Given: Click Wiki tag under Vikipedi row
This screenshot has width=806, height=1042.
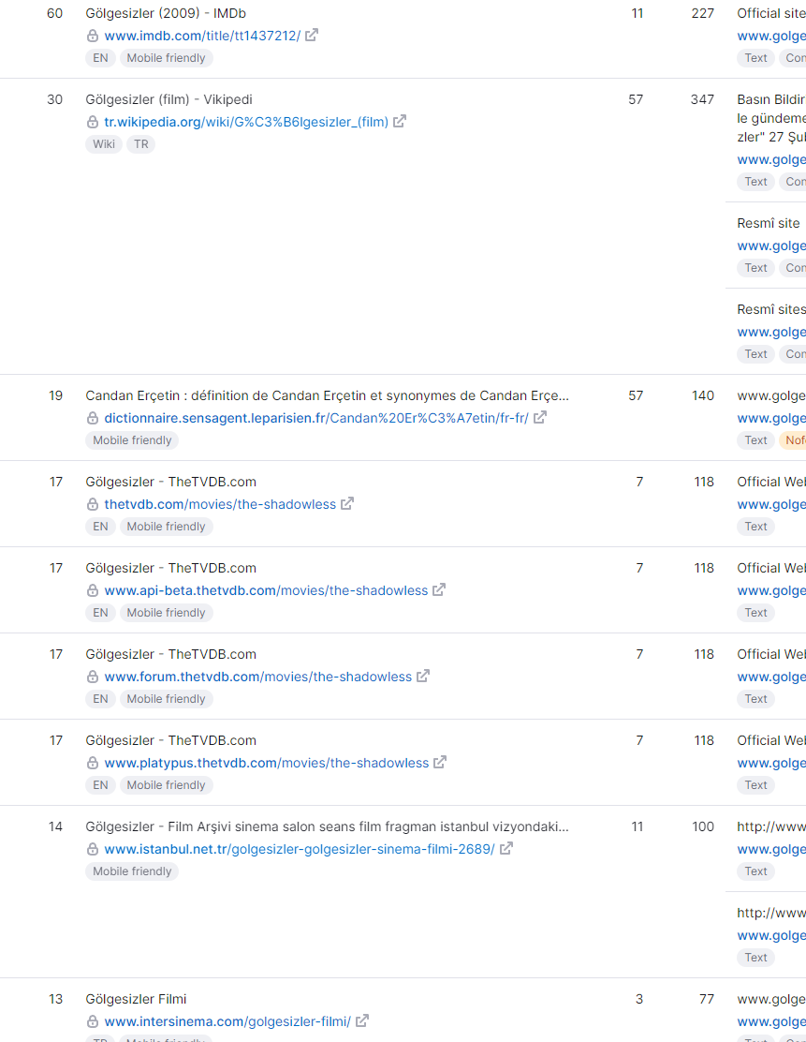Looking at the screenshot, I should (104, 144).
